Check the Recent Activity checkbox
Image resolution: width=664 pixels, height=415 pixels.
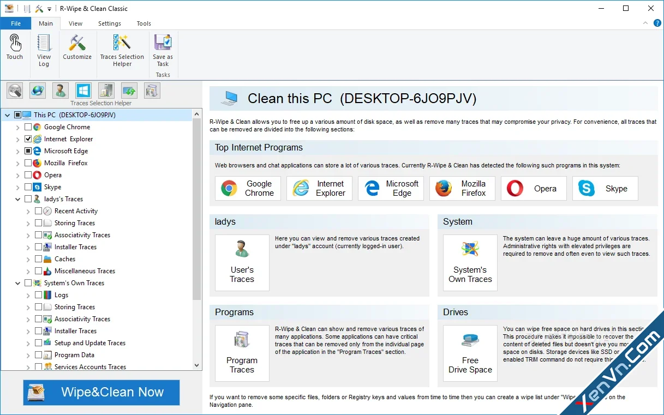[39, 211]
